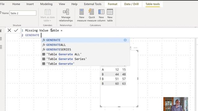198x111 pixels.
Task: Open visual more options ellipsis
Action: coord(136,48)
